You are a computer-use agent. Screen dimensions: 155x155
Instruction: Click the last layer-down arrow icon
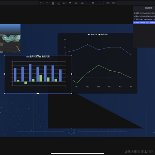tap(82, 3)
